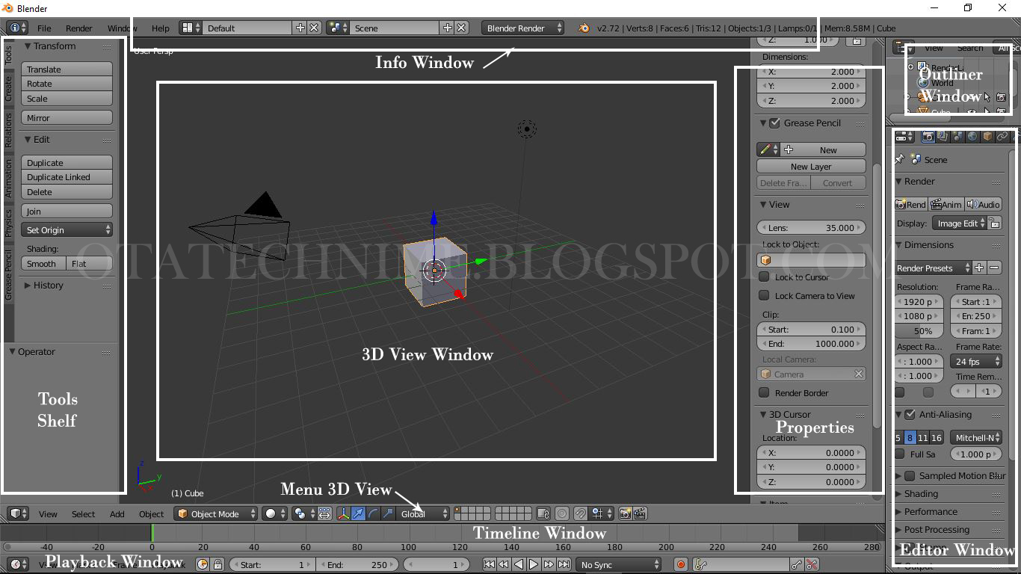
Task: Click the 50% resolution percentage slider
Action: tap(919, 330)
